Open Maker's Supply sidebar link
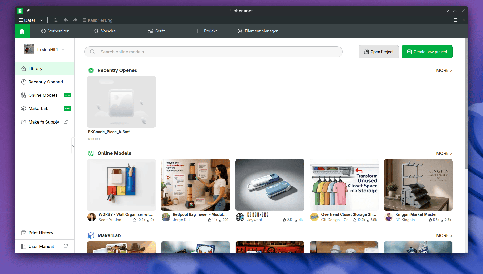 pos(45,122)
